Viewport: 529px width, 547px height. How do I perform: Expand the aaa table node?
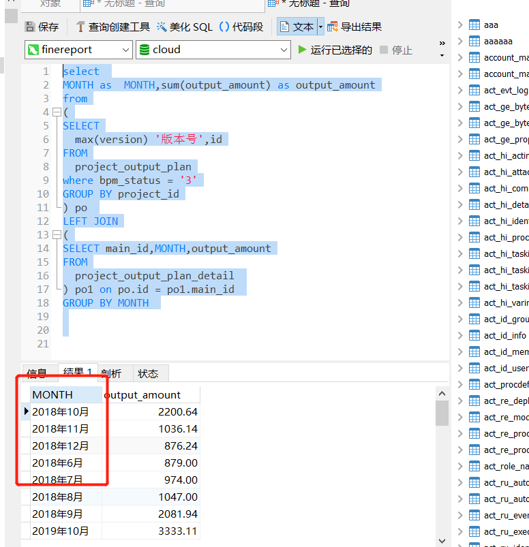coord(461,25)
